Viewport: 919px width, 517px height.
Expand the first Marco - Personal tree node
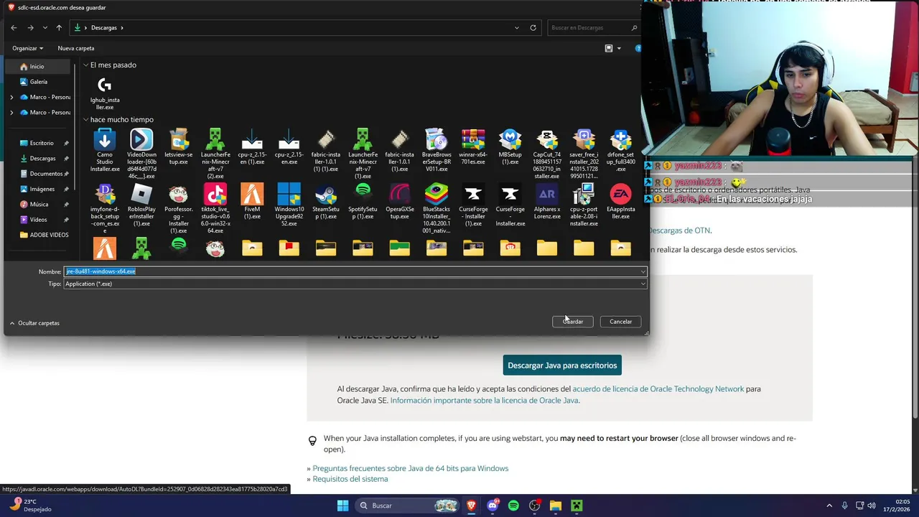coord(11,97)
